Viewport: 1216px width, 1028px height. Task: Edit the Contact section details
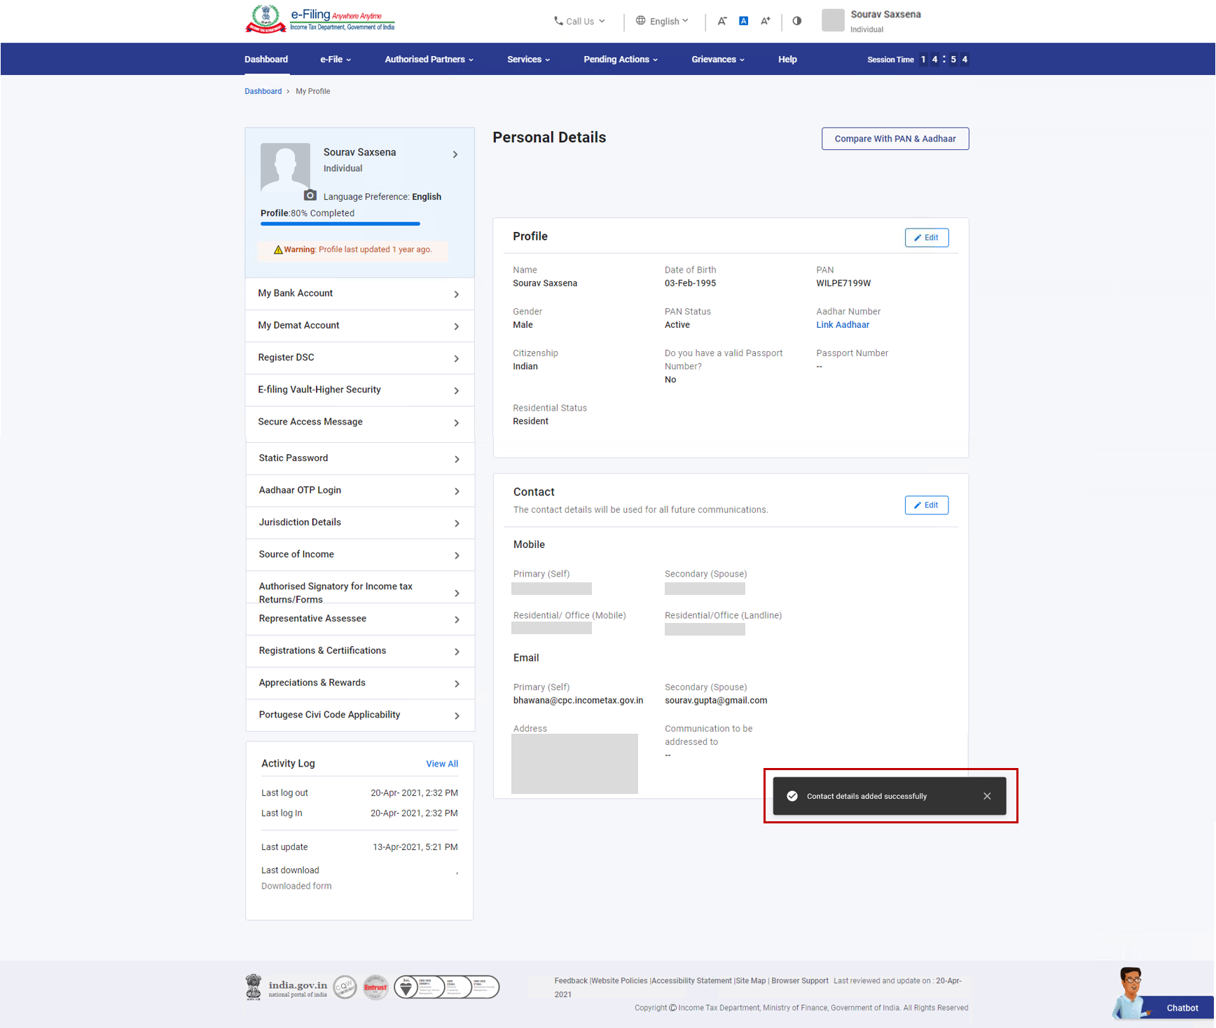point(926,505)
